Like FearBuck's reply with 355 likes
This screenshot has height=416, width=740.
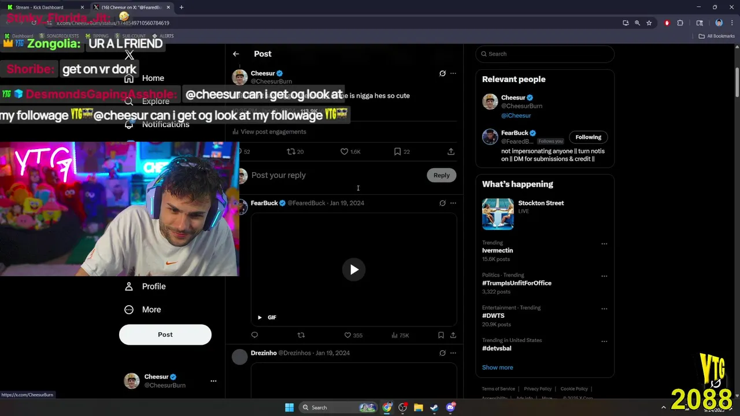pyautogui.click(x=353, y=335)
